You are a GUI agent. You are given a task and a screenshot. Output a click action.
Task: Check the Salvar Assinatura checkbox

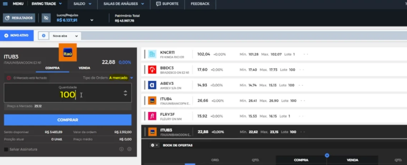(6, 149)
